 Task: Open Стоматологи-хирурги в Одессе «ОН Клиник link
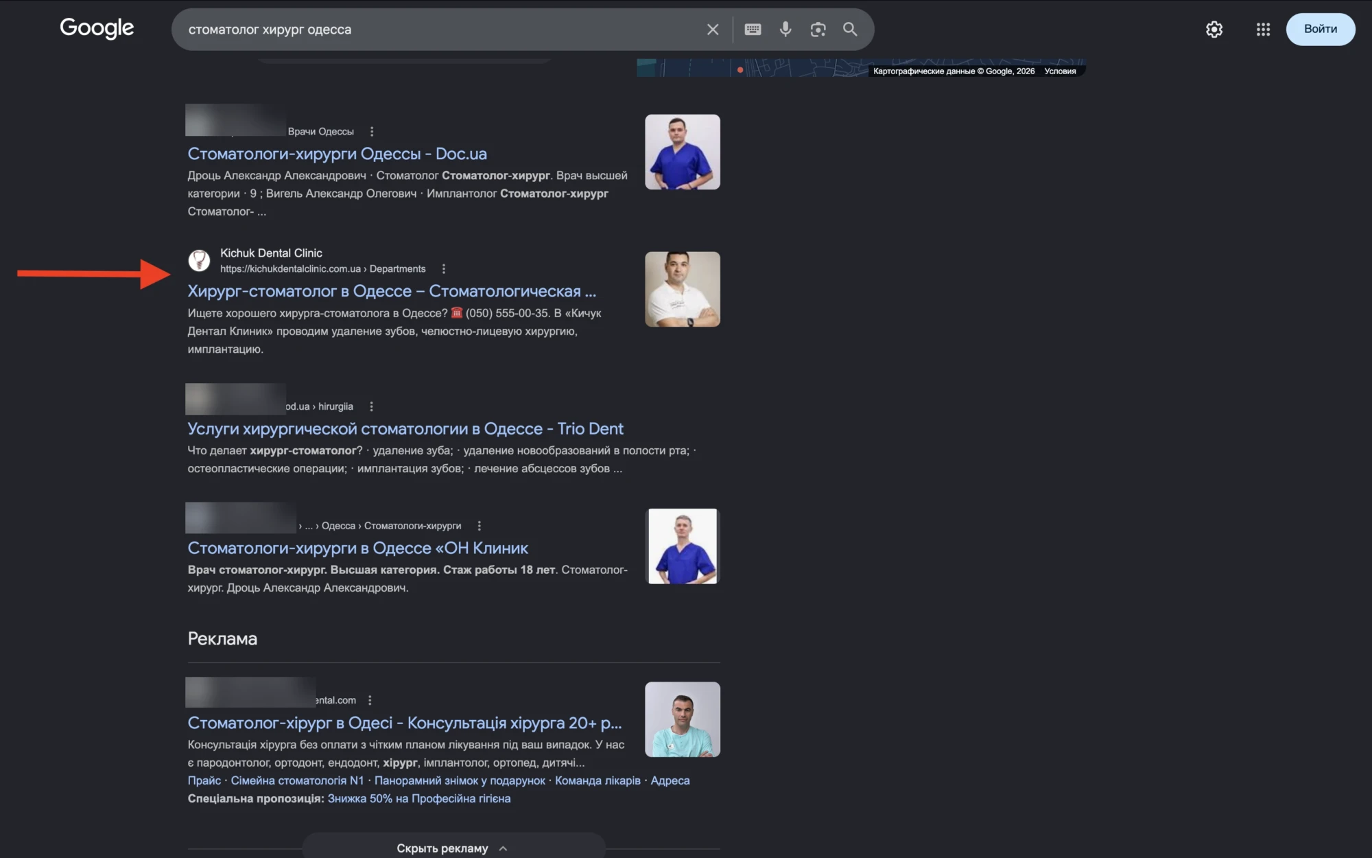coord(358,548)
